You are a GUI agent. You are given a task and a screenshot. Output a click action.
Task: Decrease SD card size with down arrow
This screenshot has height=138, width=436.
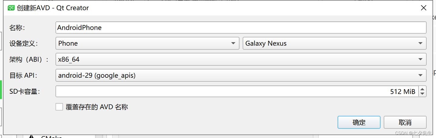422,94
